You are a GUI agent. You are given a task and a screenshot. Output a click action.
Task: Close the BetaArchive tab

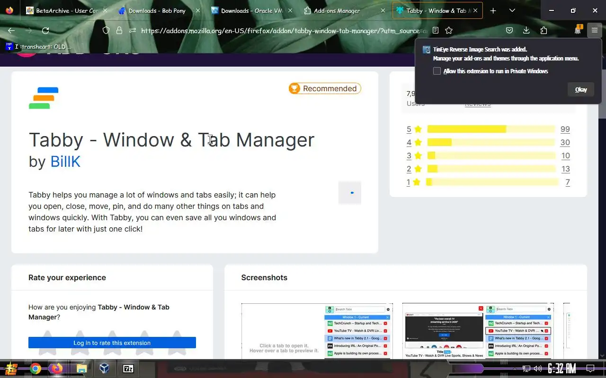[105, 10]
